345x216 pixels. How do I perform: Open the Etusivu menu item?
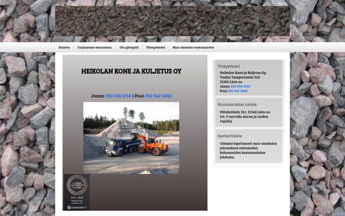(64, 48)
